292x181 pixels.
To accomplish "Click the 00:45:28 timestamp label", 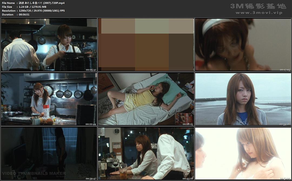I will 188,178.
